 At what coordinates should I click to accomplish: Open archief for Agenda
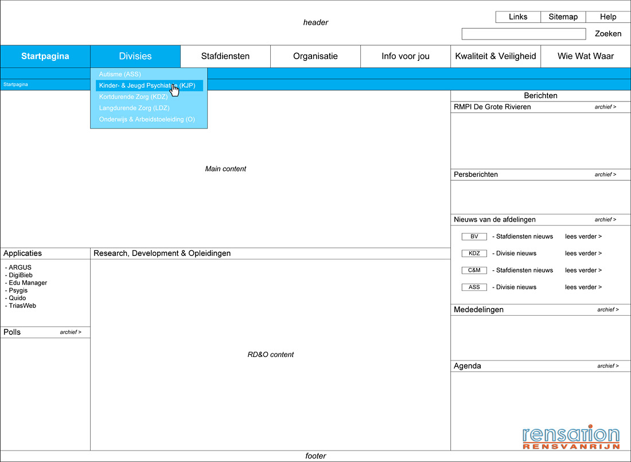607,366
